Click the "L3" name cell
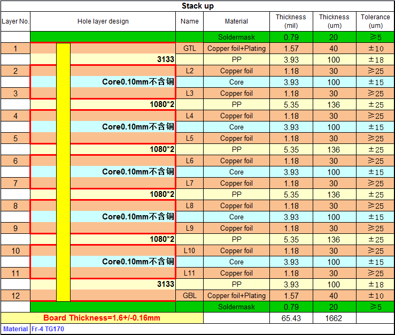This screenshot has width=395, height=335. [189, 93]
